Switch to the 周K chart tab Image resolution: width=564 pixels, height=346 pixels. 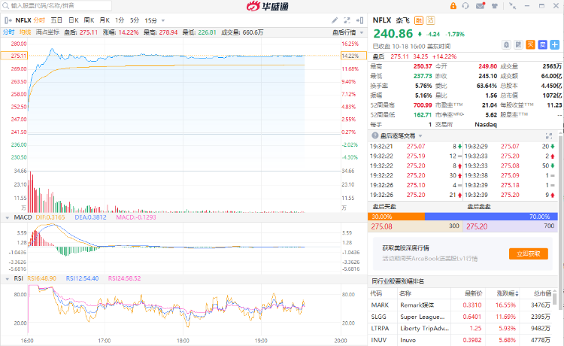pyautogui.click(x=89, y=20)
